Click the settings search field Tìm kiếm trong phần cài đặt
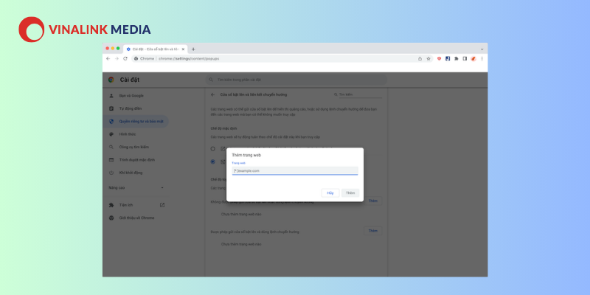This screenshot has width=590, height=295. 296,80
